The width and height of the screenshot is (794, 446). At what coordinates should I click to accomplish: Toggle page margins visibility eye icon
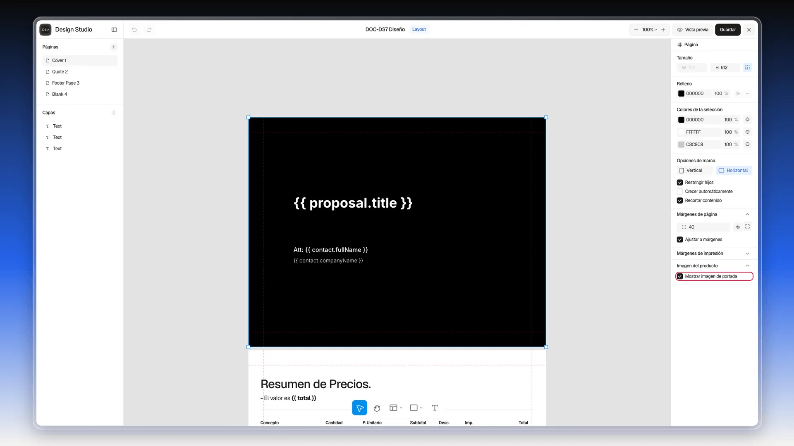pyautogui.click(x=737, y=227)
